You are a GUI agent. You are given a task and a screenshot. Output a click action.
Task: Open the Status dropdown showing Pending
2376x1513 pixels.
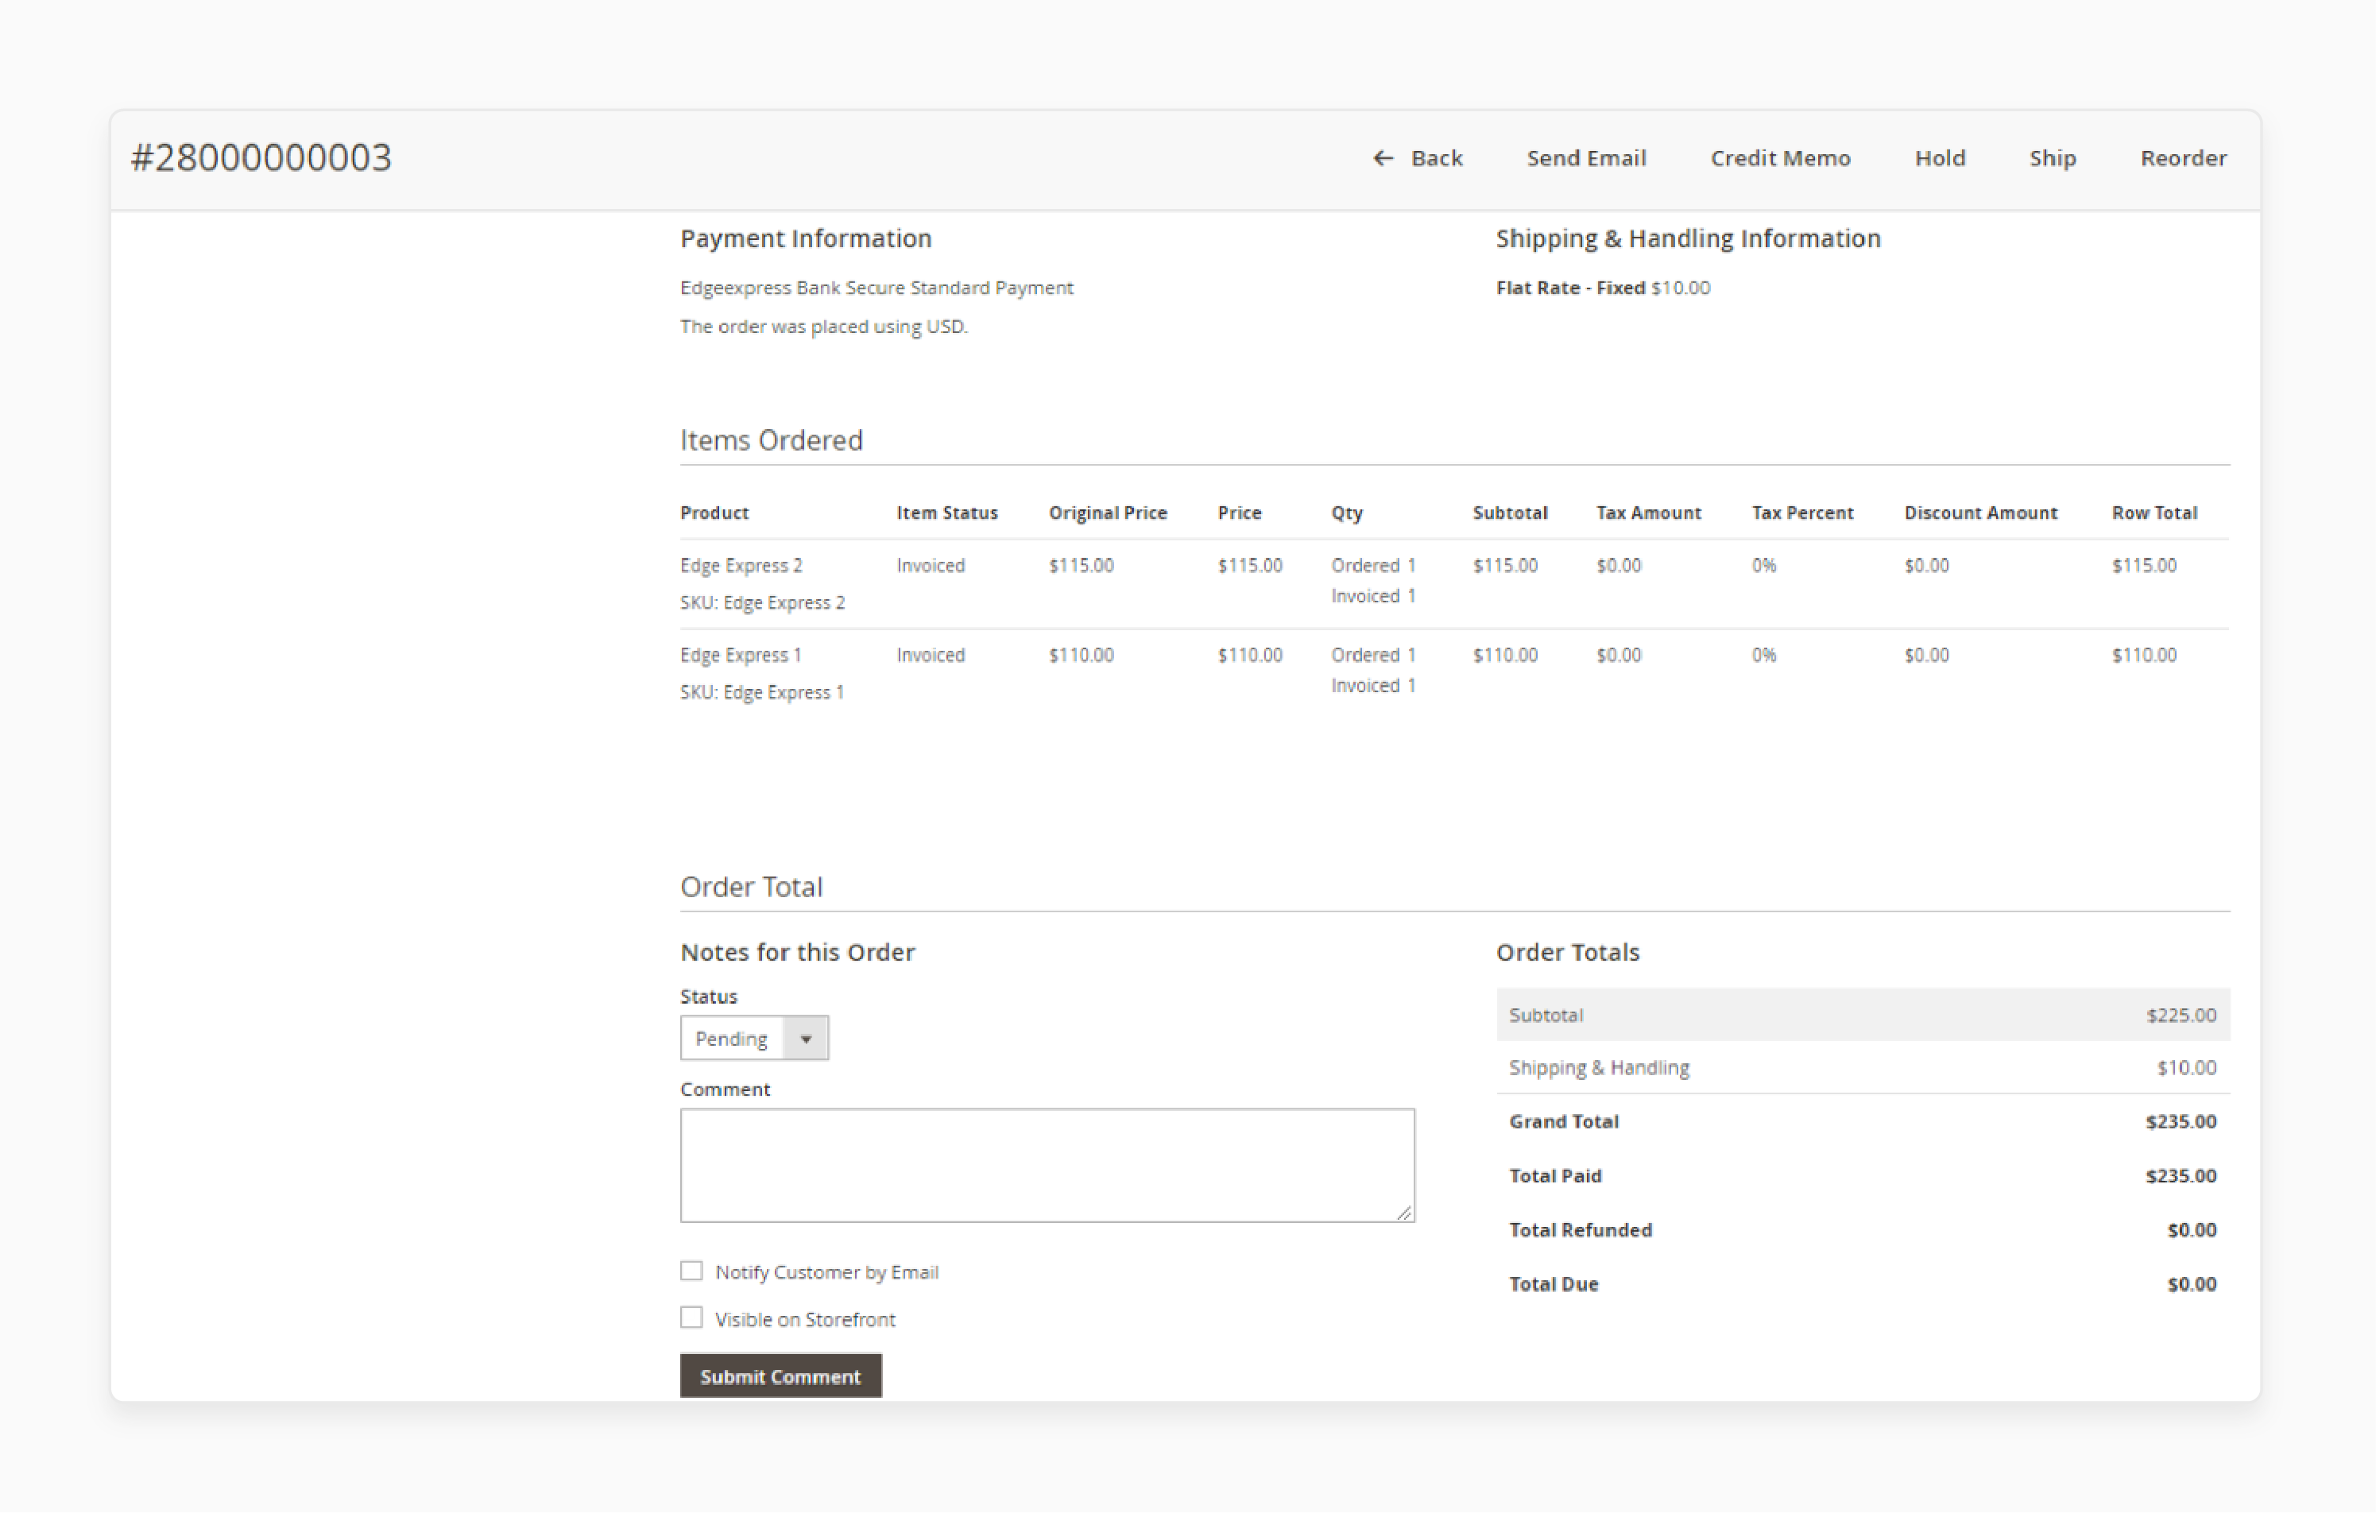pyautogui.click(x=754, y=1037)
